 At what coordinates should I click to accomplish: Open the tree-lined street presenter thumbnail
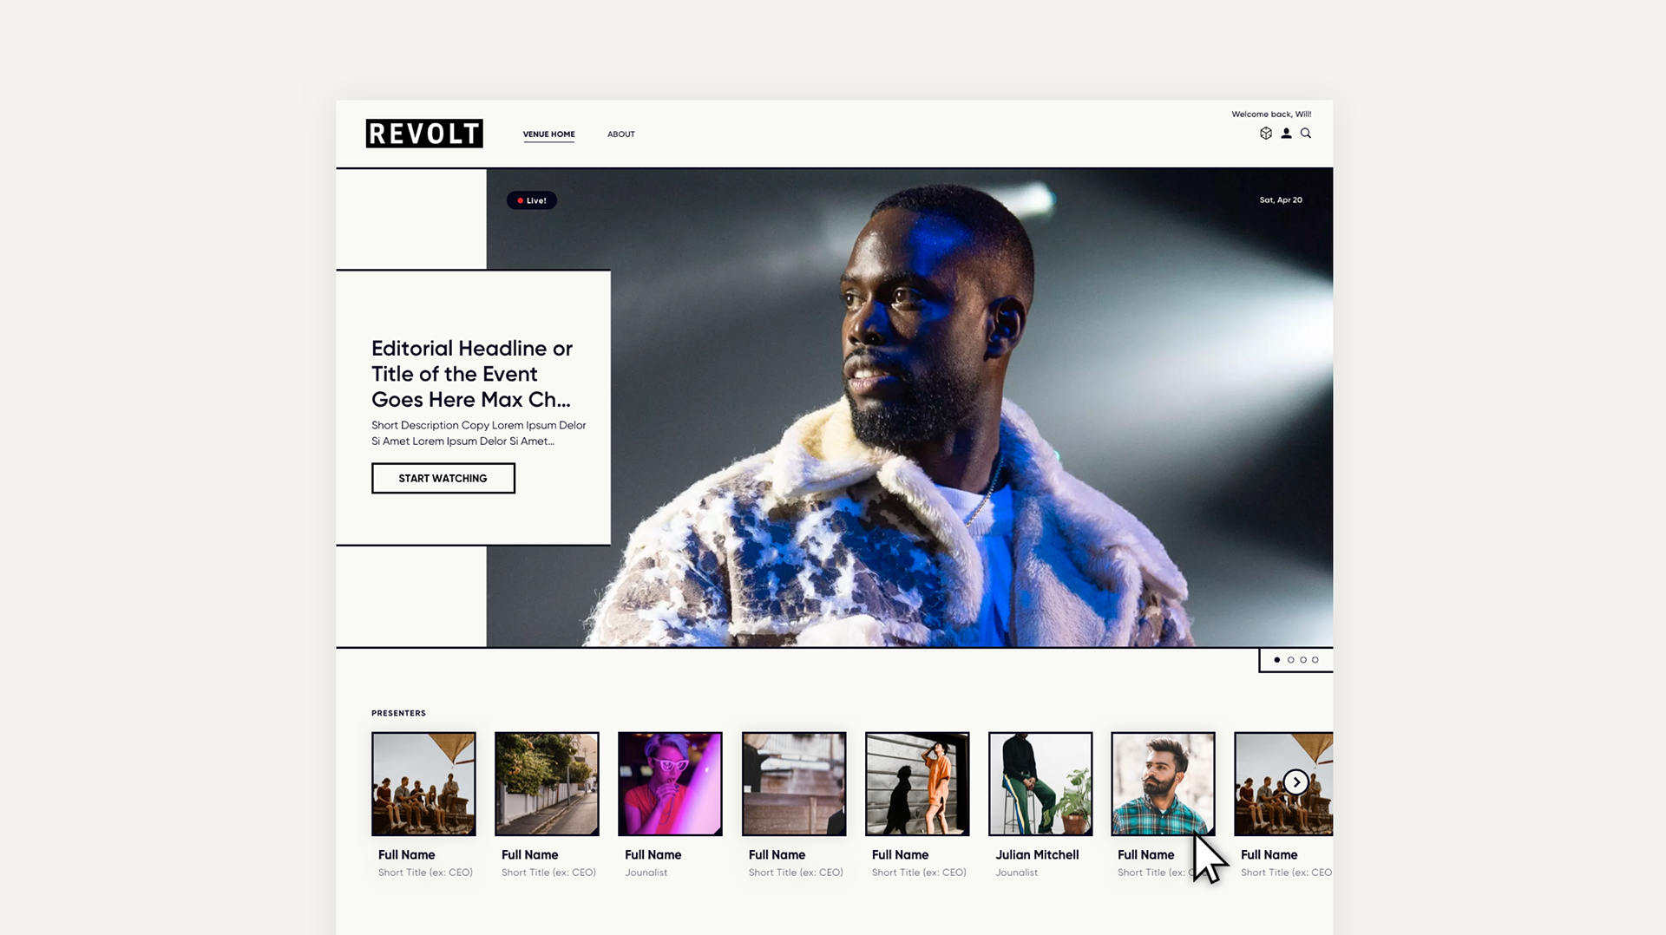547,784
